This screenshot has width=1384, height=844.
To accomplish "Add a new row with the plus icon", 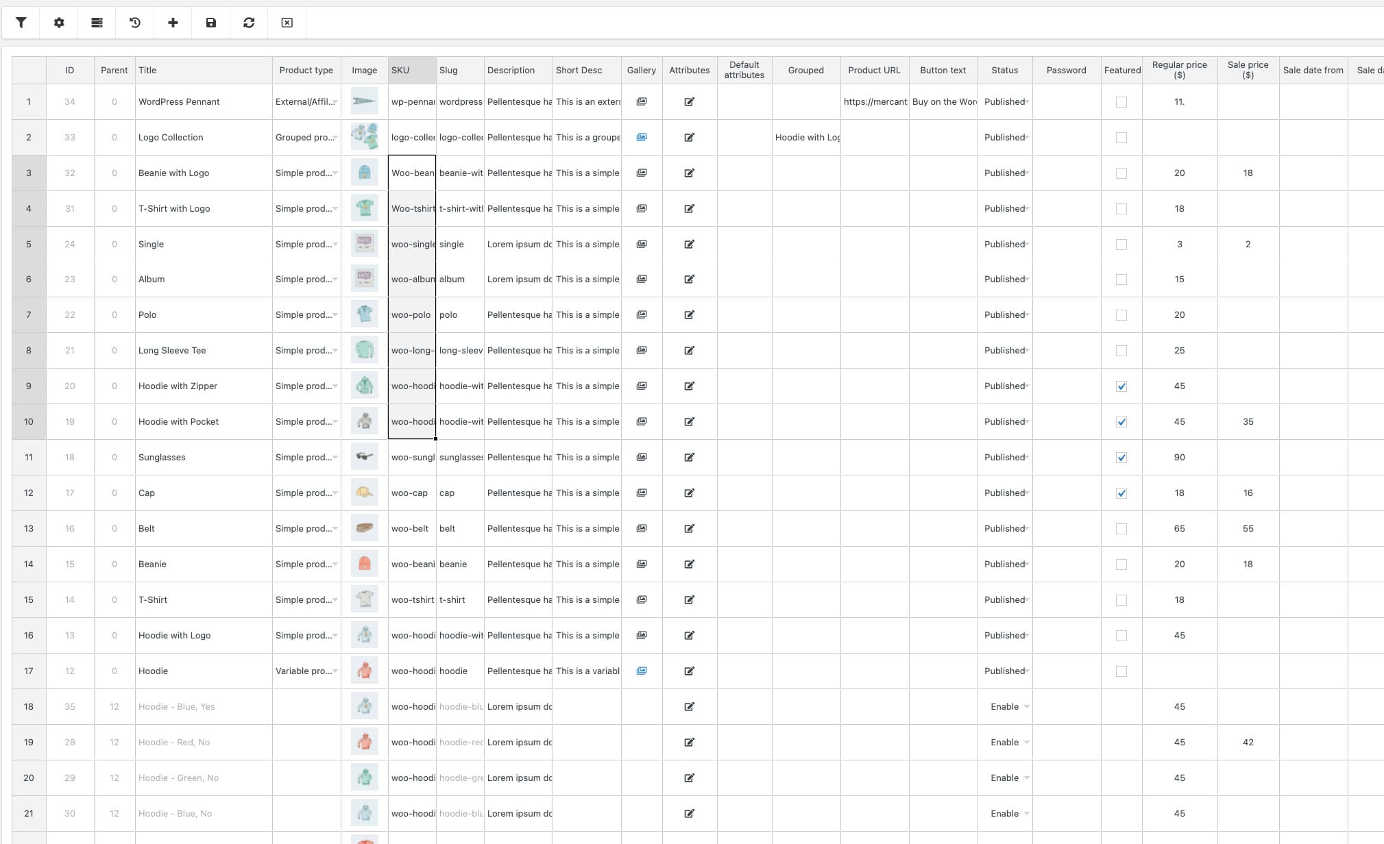I will coord(173,23).
